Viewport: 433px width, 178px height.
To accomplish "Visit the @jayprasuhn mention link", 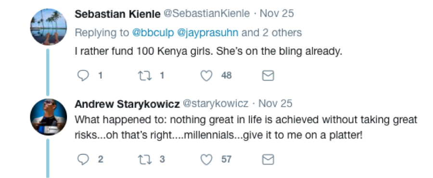I will (208, 33).
